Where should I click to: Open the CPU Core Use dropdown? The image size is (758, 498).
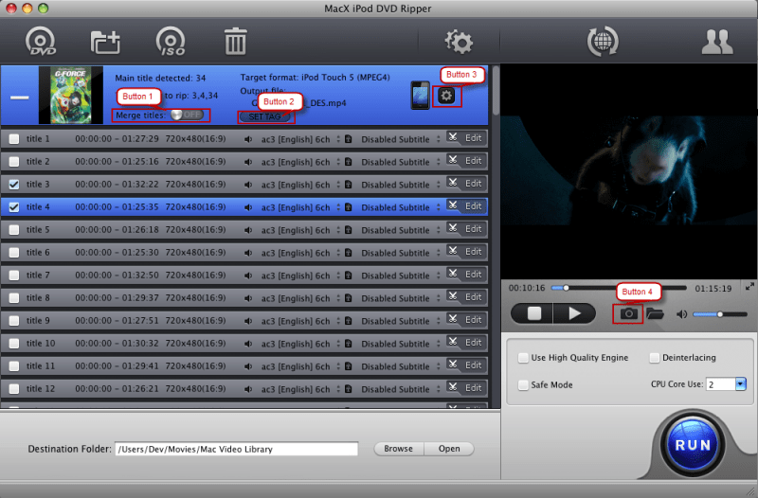pyautogui.click(x=741, y=384)
